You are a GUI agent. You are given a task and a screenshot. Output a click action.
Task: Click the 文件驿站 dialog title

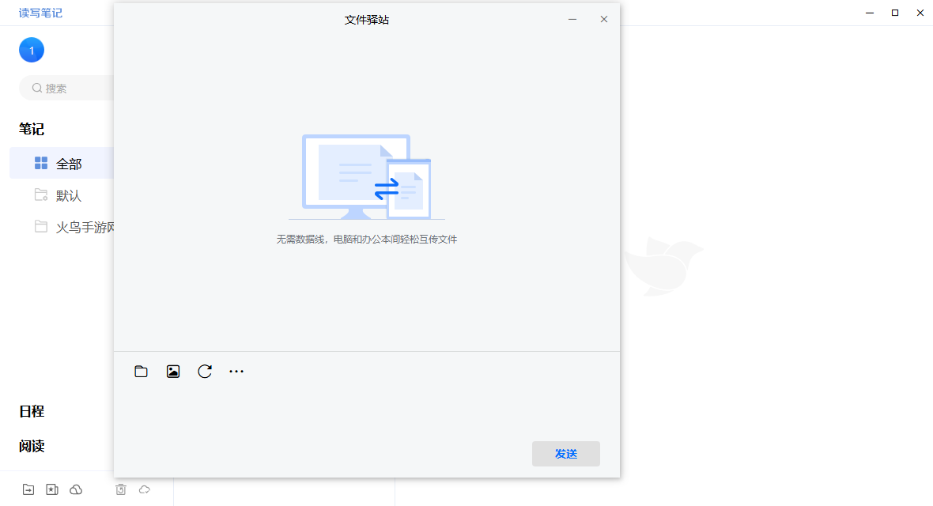367,20
